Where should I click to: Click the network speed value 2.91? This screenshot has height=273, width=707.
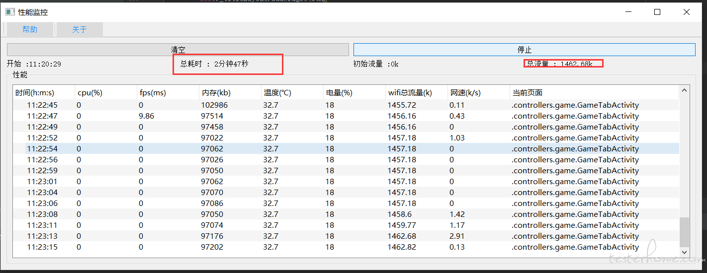point(457,236)
